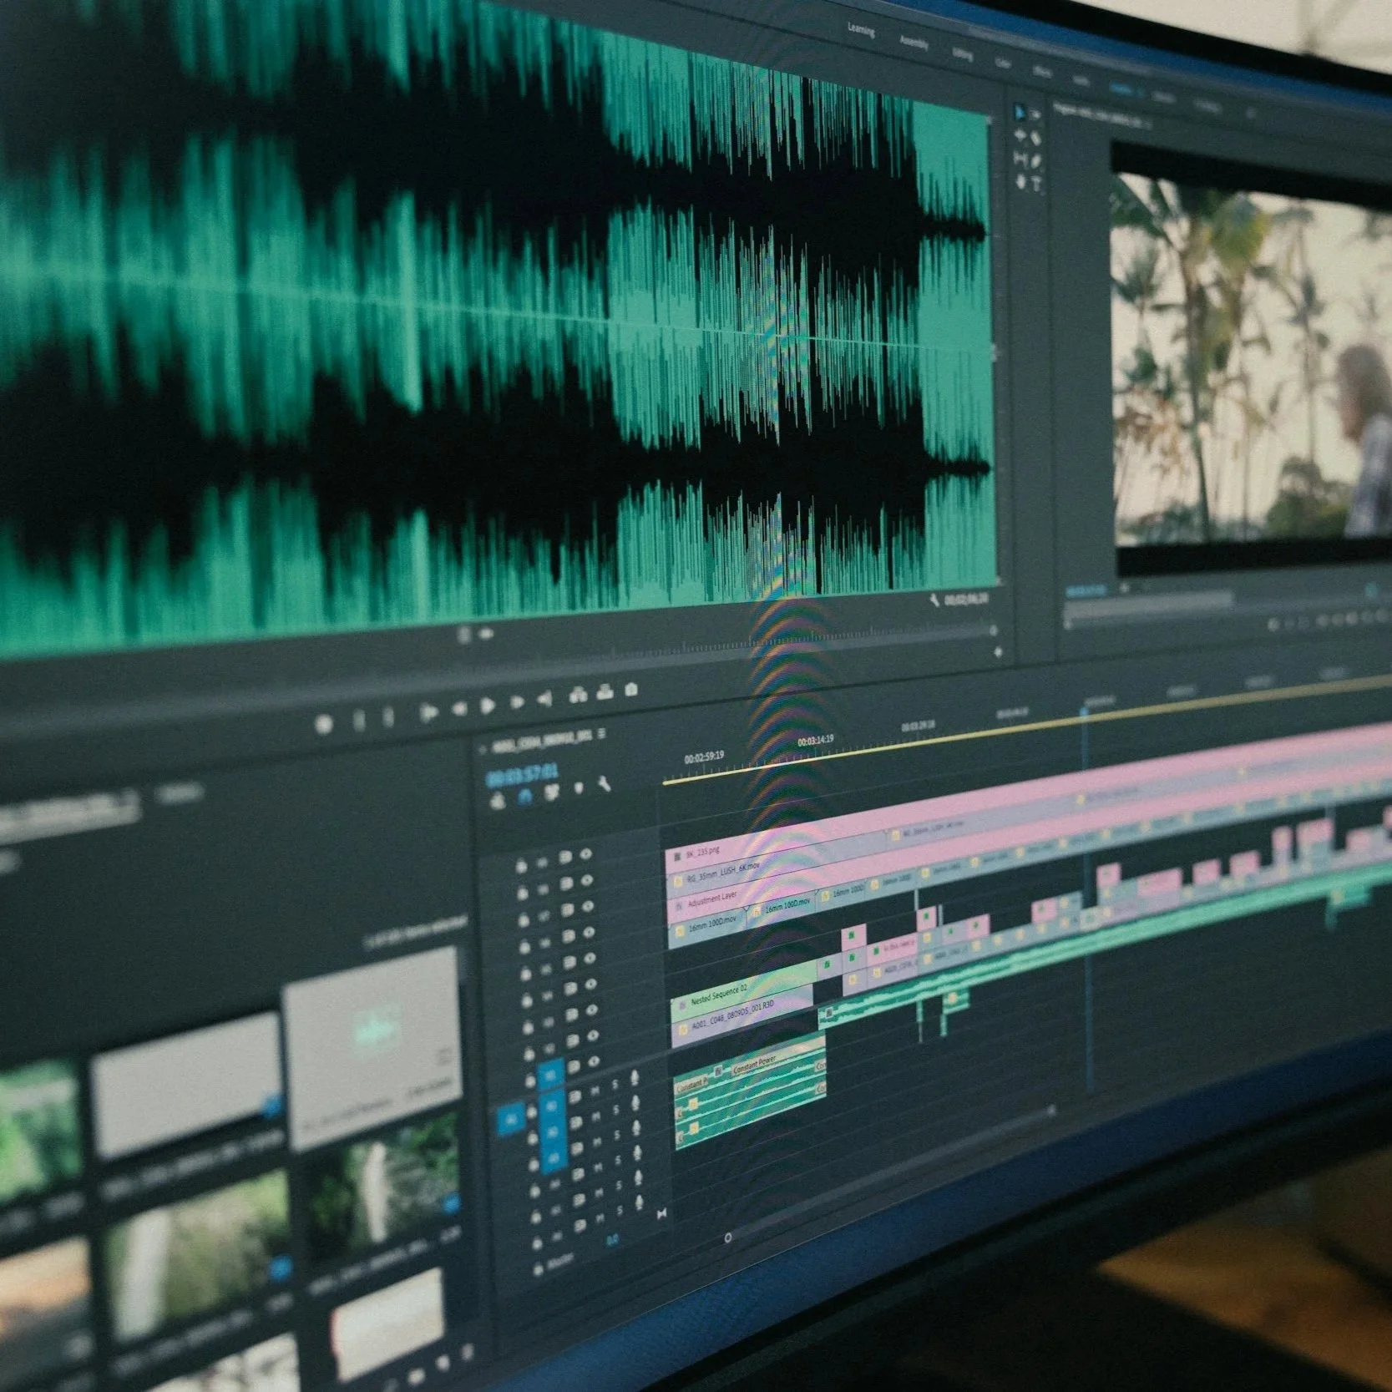Select the Selection tool arrow

[1020, 113]
